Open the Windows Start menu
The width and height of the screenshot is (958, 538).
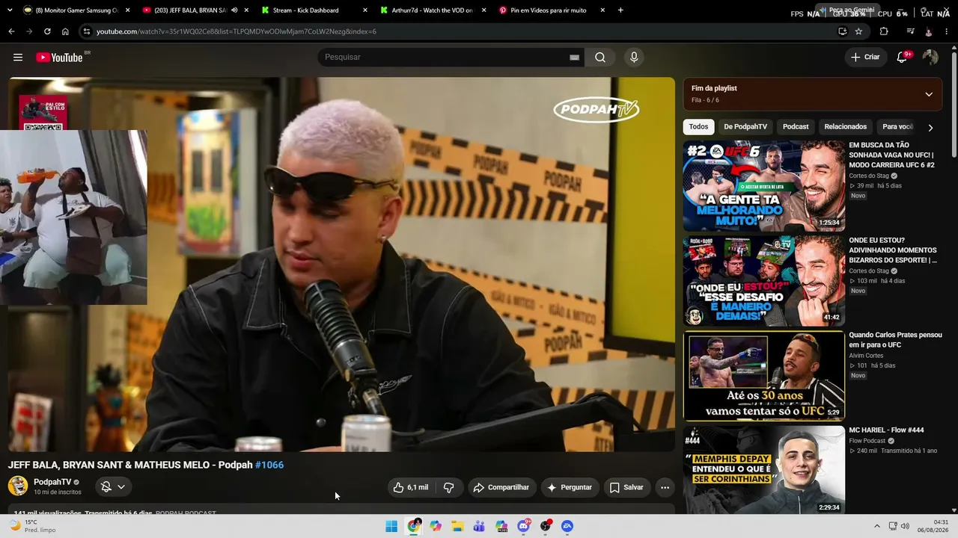pyautogui.click(x=391, y=526)
